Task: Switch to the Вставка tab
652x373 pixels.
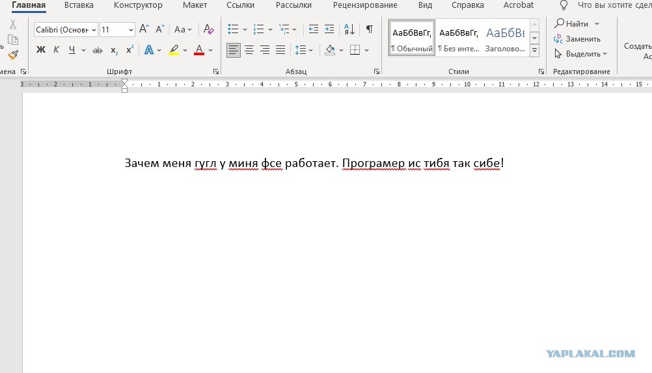Action: pyautogui.click(x=79, y=5)
